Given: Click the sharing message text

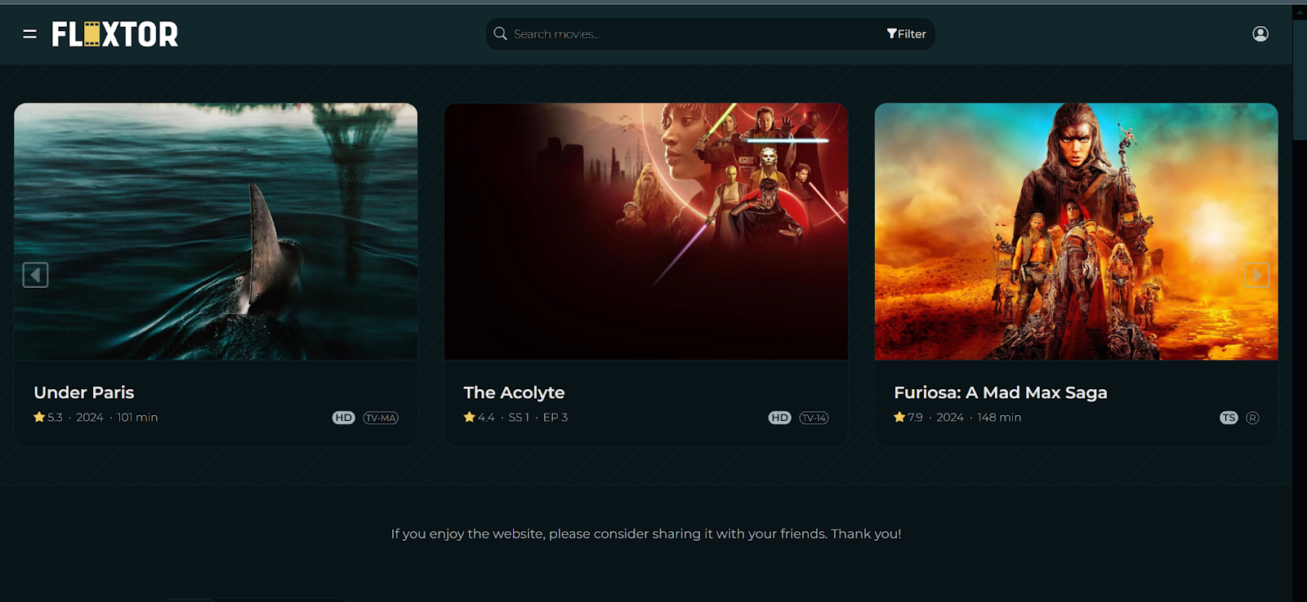Looking at the screenshot, I should (x=646, y=533).
